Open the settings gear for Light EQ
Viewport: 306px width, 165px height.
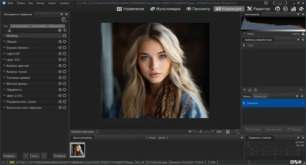point(60,54)
